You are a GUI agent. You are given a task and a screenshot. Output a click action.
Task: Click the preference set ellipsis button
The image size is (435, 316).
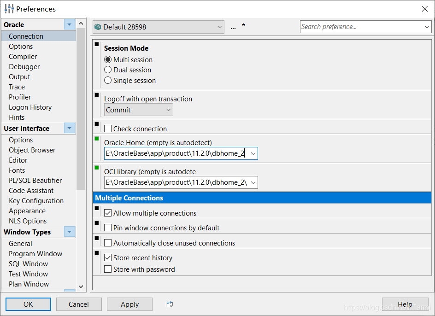233,27
